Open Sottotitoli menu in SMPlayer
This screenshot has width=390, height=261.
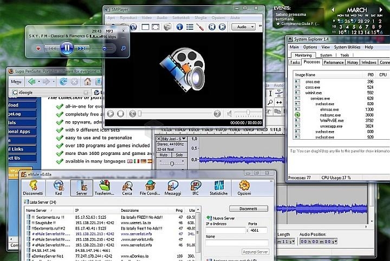click(181, 18)
